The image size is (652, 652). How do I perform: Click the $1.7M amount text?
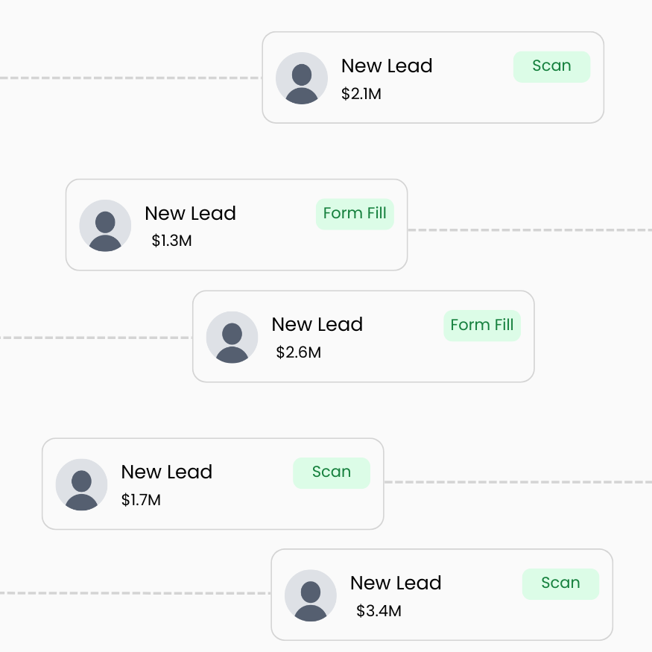point(141,500)
